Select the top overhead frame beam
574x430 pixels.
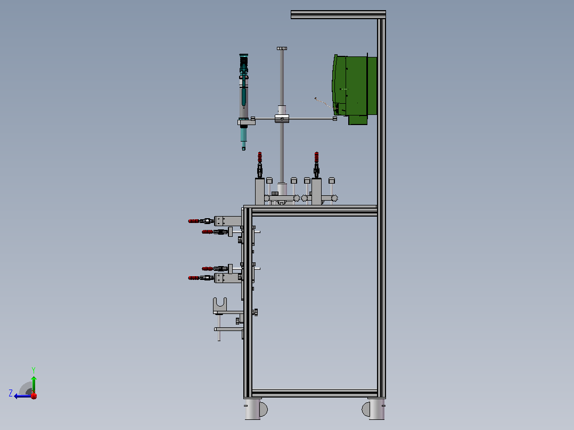(338, 15)
